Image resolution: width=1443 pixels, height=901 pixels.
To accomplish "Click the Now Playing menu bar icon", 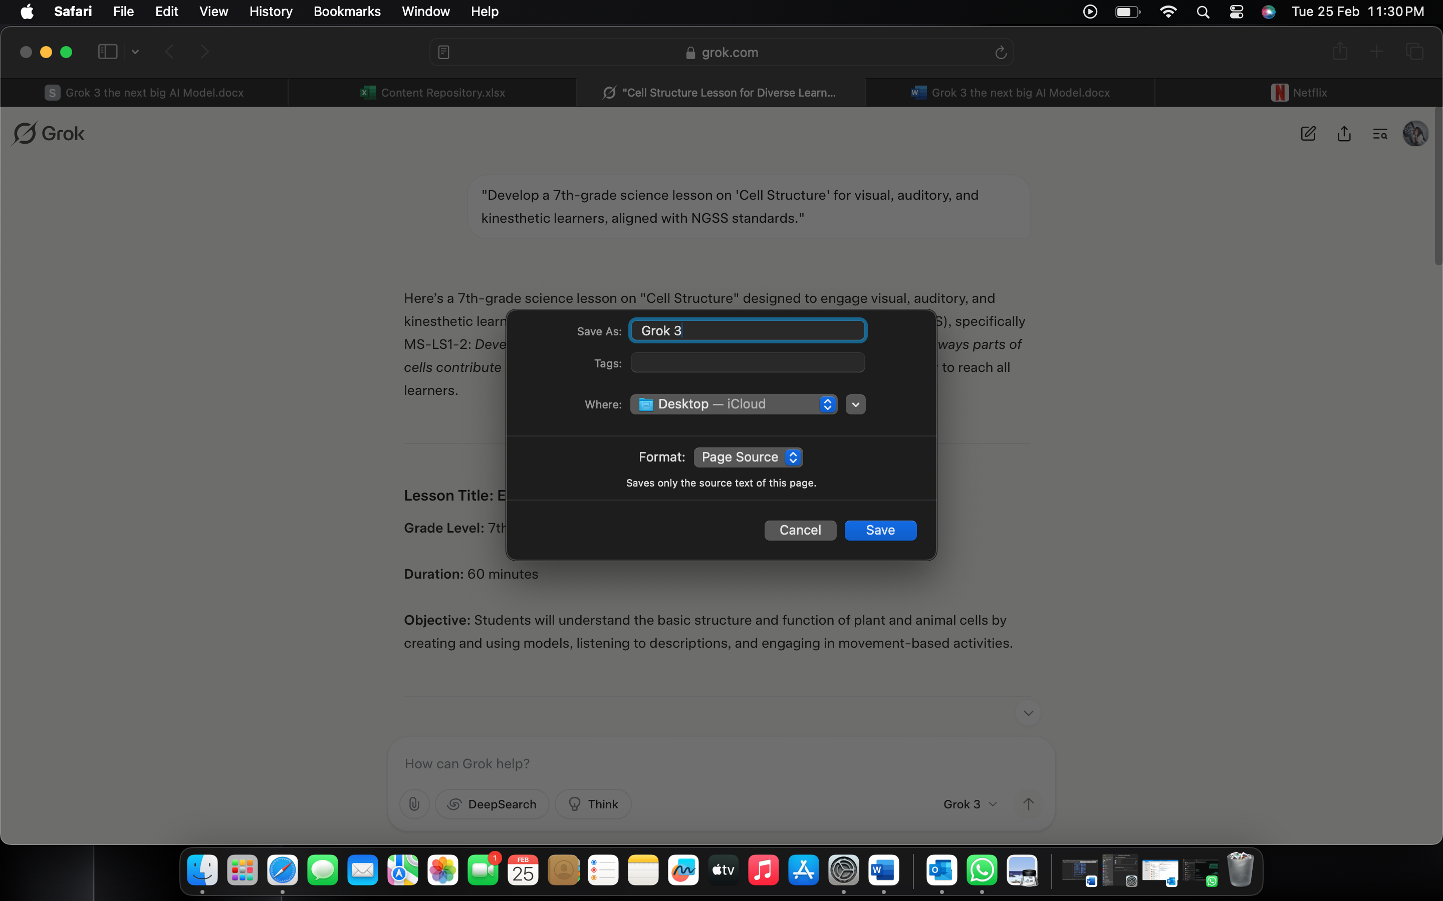I will tap(1090, 12).
